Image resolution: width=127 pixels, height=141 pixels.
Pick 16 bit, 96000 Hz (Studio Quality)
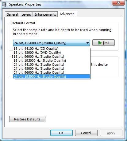point(52,57)
